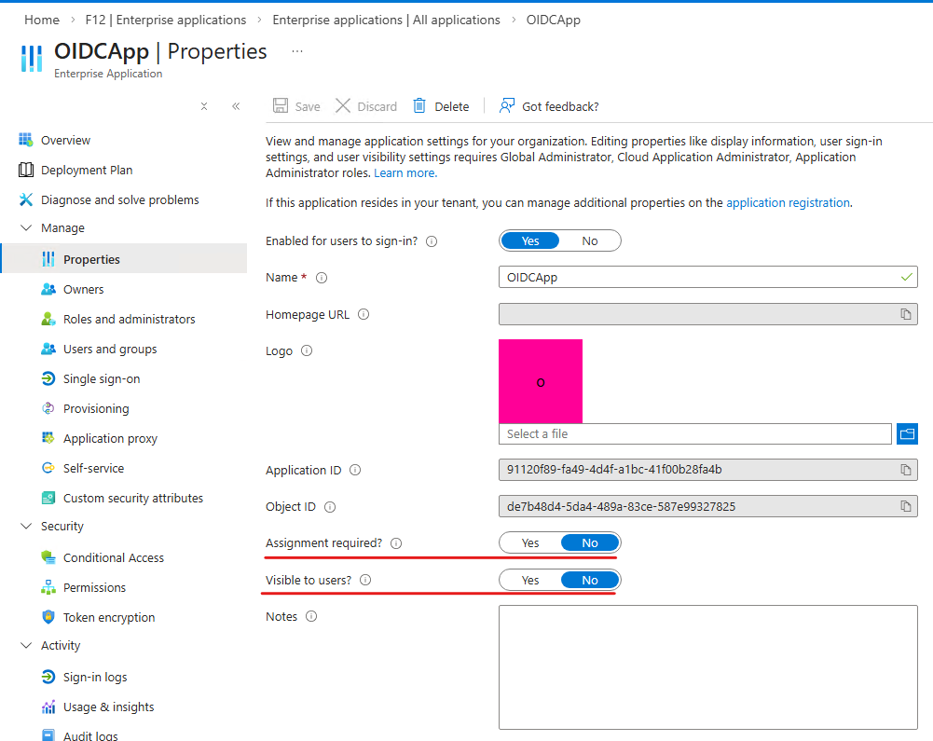
Task: Click the pink logo image
Action: click(541, 381)
